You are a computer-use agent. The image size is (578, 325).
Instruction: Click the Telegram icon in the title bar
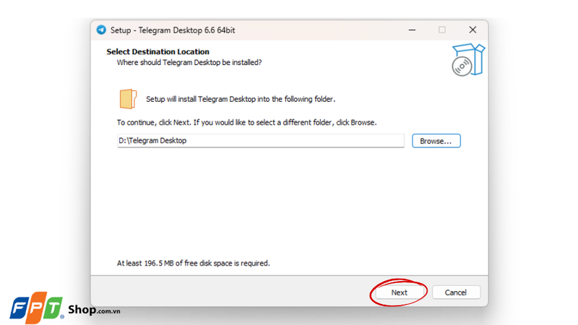click(101, 30)
